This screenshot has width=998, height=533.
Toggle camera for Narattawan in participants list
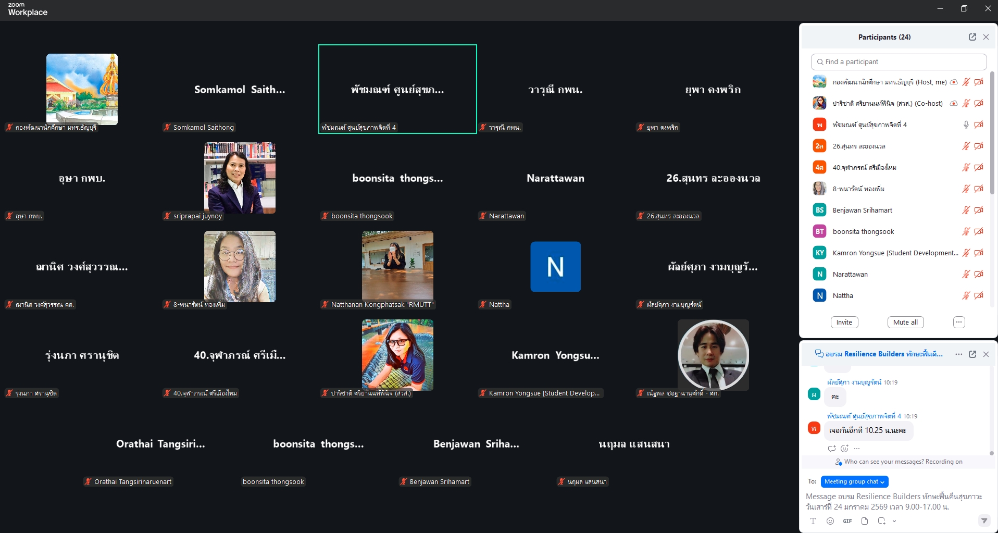(x=979, y=275)
